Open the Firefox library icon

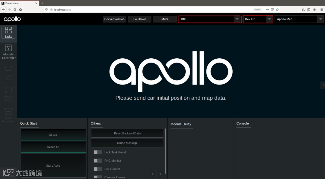pos(303,10)
